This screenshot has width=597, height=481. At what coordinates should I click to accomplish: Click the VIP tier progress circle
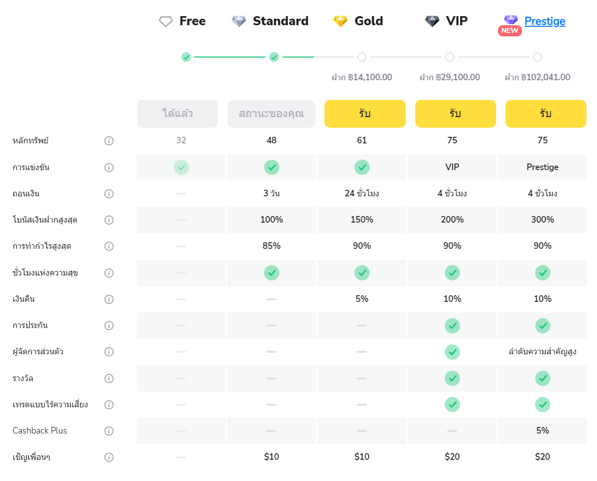click(450, 57)
